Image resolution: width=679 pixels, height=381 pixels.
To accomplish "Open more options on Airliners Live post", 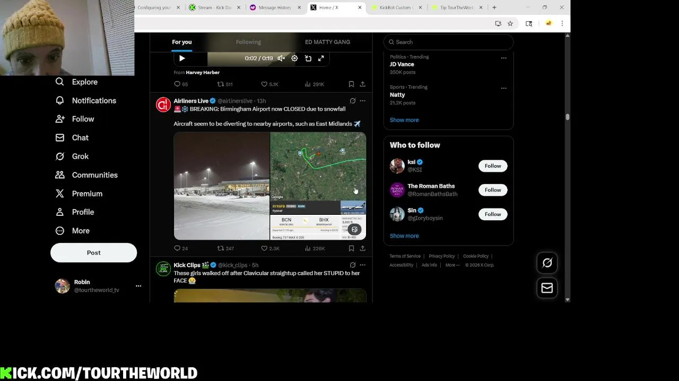I will tap(362, 101).
